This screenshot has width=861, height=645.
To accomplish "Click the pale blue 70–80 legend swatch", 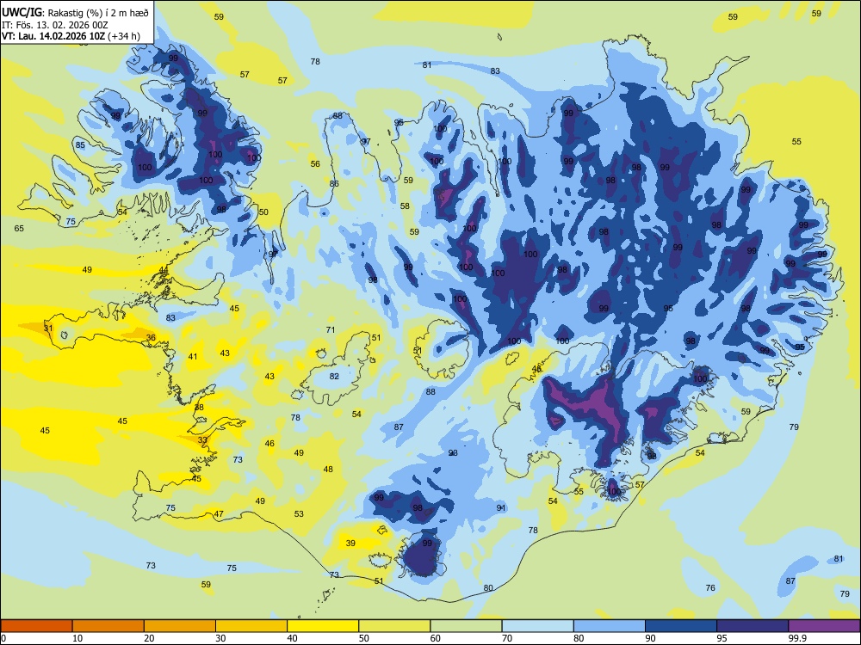I will tap(537, 626).
